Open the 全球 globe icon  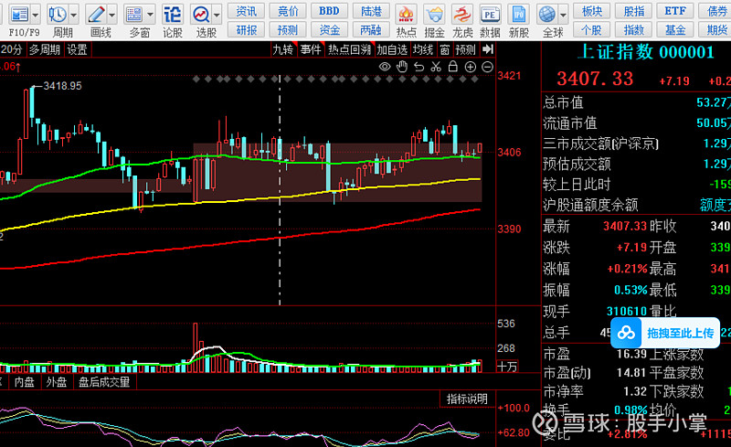[546, 15]
